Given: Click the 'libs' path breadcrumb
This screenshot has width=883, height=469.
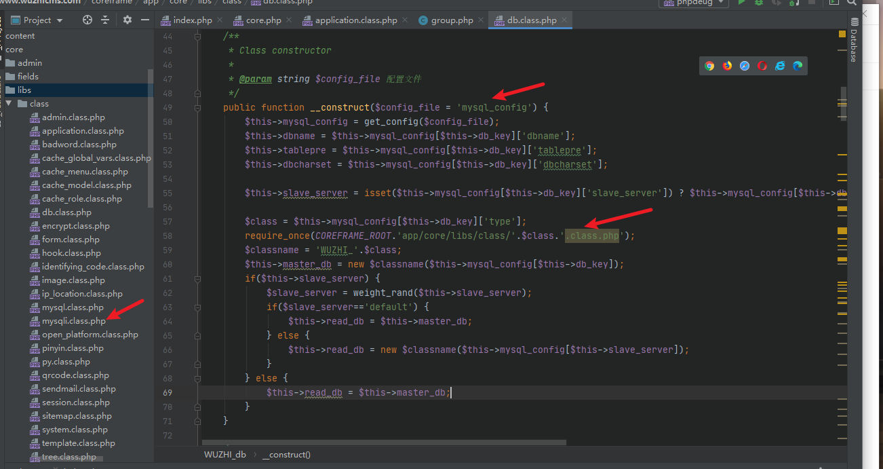Looking at the screenshot, I should 205,3.
